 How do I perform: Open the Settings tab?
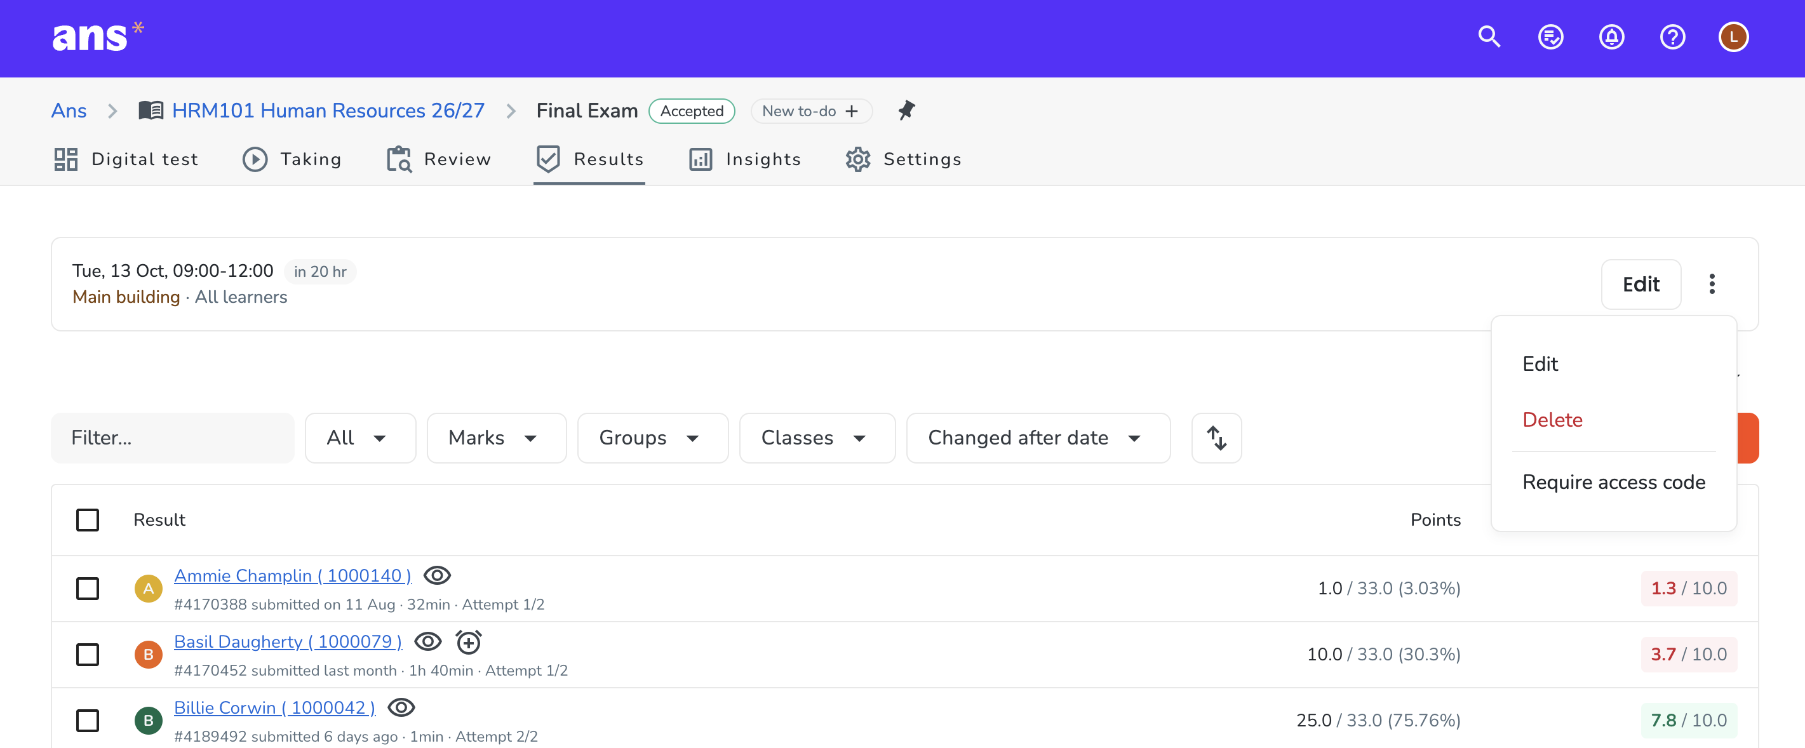click(903, 159)
